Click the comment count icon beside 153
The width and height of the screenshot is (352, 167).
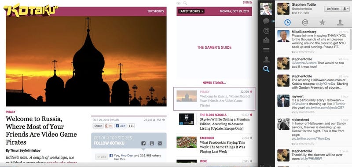point(163,120)
